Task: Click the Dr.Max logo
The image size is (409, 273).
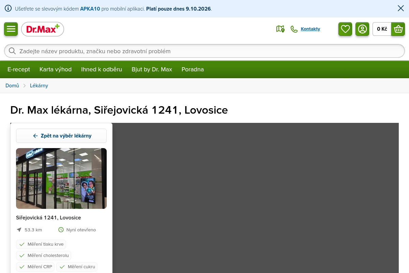Action: (x=43, y=29)
